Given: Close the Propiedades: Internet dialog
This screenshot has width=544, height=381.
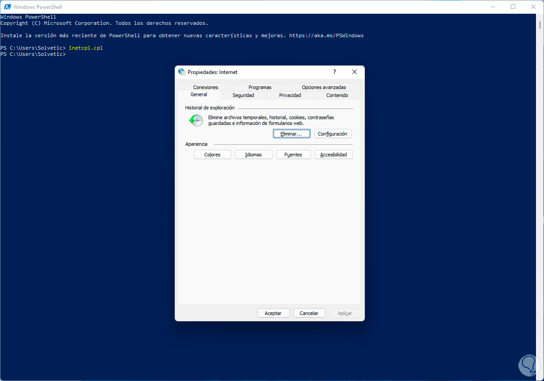Looking at the screenshot, I should (x=355, y=72).
